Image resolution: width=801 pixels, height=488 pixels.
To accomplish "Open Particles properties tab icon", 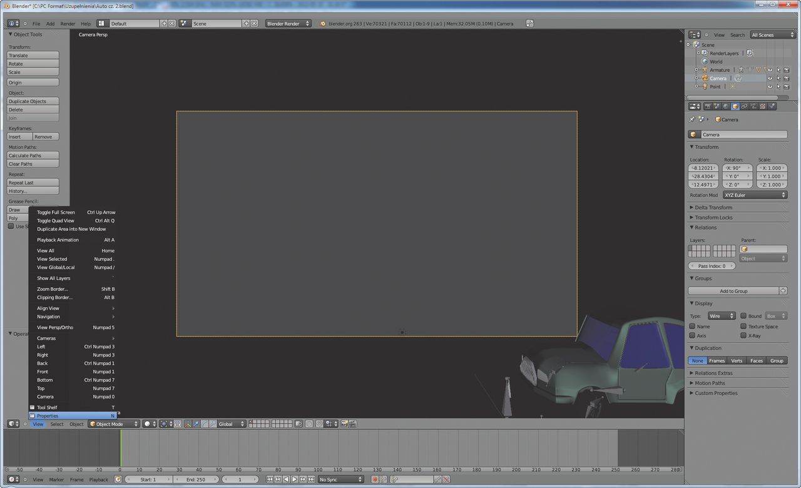I will 772,106.
